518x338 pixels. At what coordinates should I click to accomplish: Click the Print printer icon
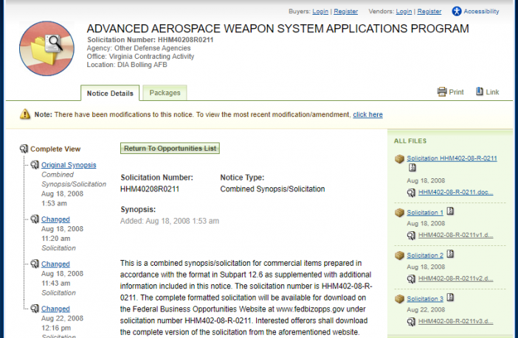click(x=442, y=91)
